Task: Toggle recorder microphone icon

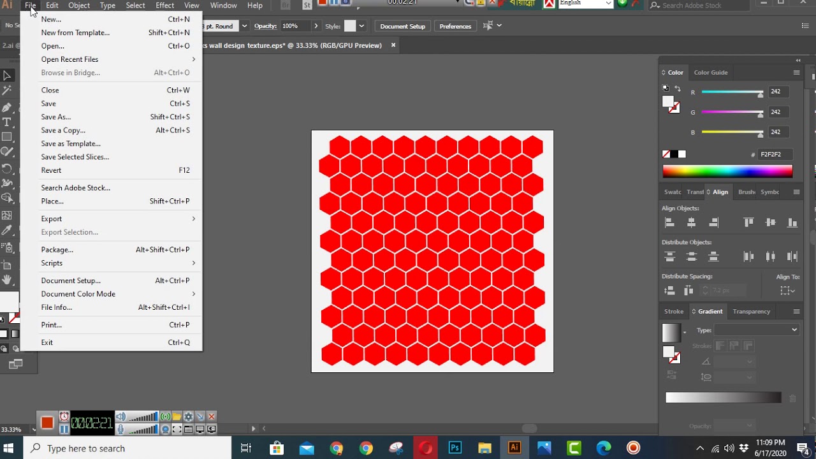Action: [121, 429]
